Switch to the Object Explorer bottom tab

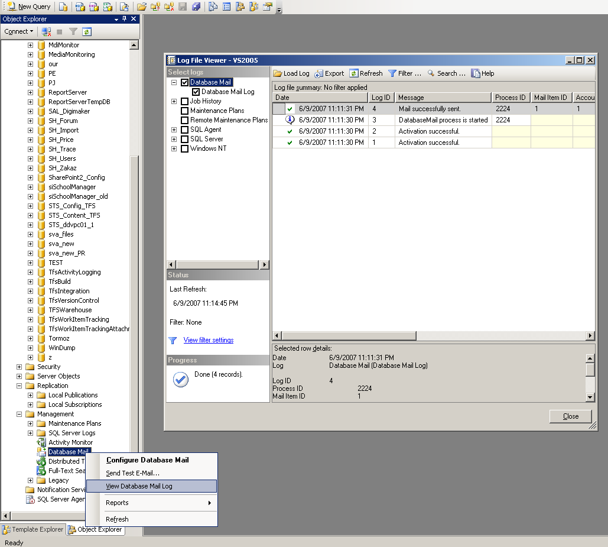tap(95, 529)
